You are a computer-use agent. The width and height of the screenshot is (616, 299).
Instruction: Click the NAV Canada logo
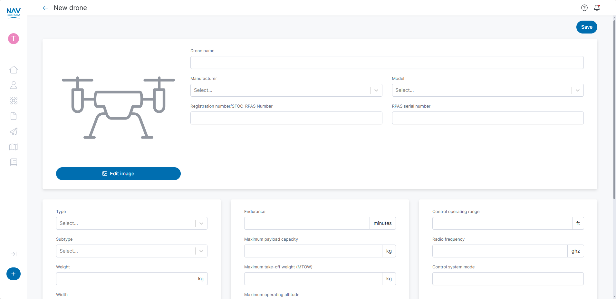tap(14, 13)
